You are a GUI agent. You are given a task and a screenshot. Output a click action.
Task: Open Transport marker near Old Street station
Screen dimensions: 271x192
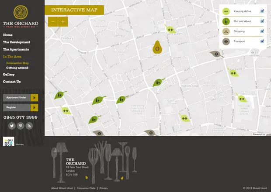click(216, 54)
